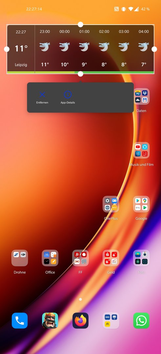Select the widget's top handle
Screen dimensions: 161x354
(80, 24)
